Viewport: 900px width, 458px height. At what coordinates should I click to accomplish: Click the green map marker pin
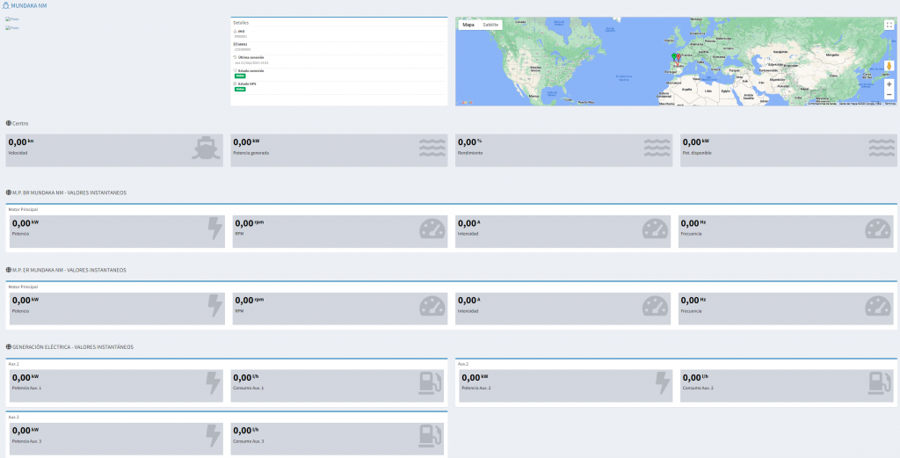[x=673, y=57]
